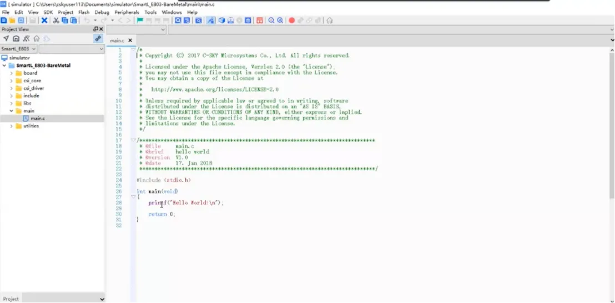This screenshot has width=615, height=303.
Task: Open the Help menu
Action: (192, 13)
